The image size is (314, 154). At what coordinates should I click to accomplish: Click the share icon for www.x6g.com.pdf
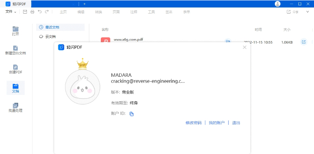click(x=304, y=42)
